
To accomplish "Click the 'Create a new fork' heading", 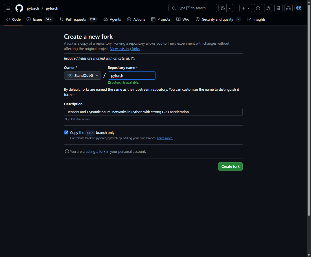I will tap(88, 36).
